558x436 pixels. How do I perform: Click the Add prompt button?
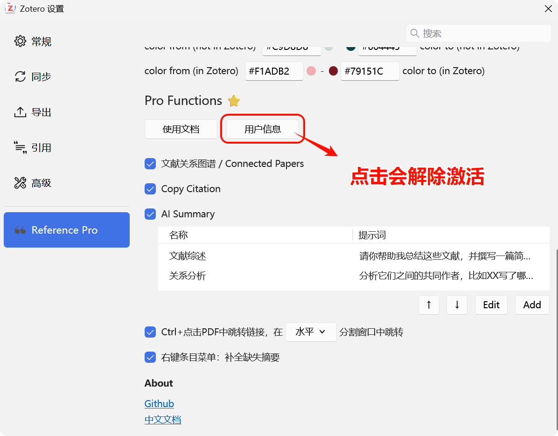point(532,305)
